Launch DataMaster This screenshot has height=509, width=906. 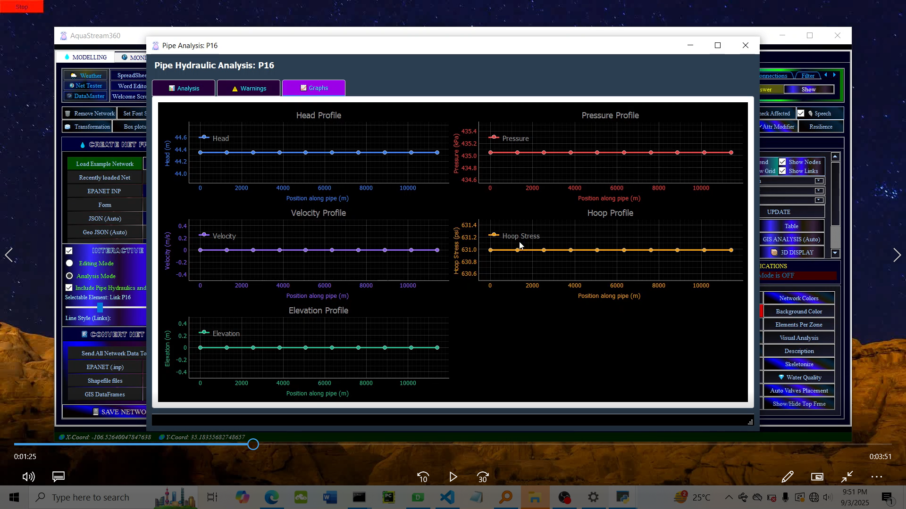click(85, 96)
